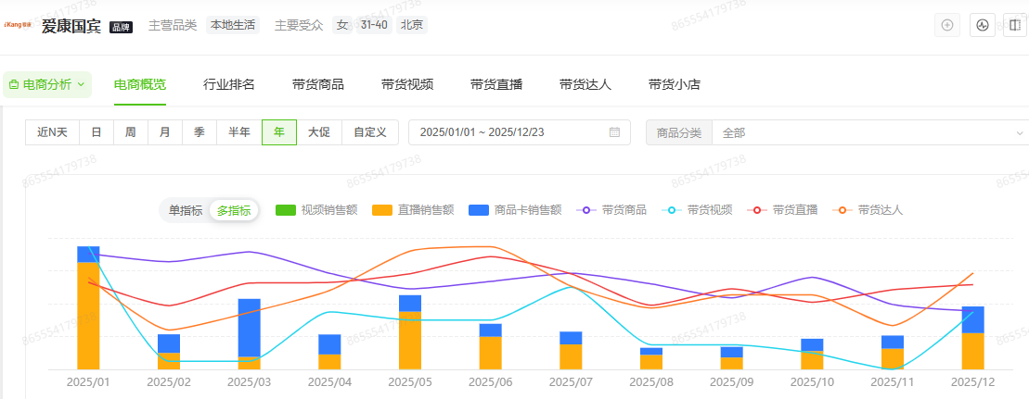Select 多指标 multi-metric mode
The width and height of the screenshot is (1029, 399).
(x=234, y=210)
